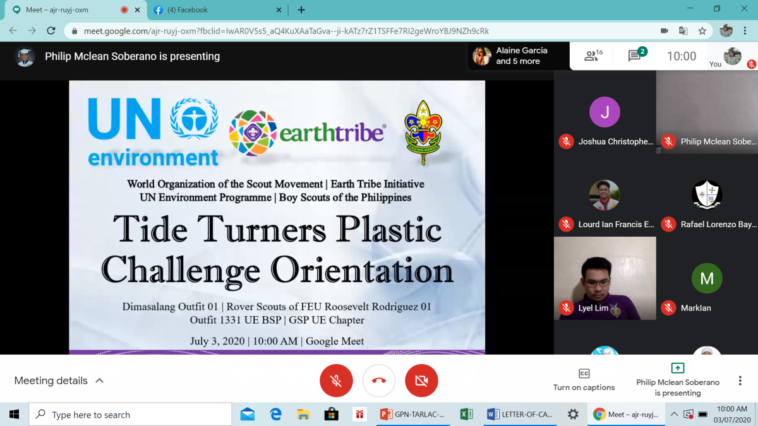The width and height of the screenshot is (758, 426).
Task: Open Google Translate icon in the address bar
Action: click(684, 30)
